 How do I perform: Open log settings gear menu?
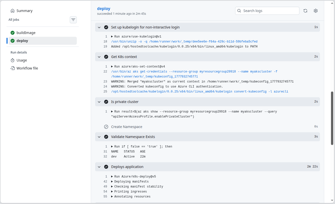click(x=316, y=11)
